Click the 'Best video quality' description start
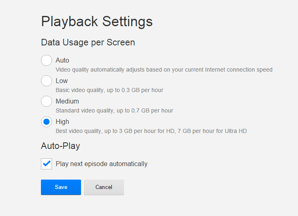 pos(78,131)
